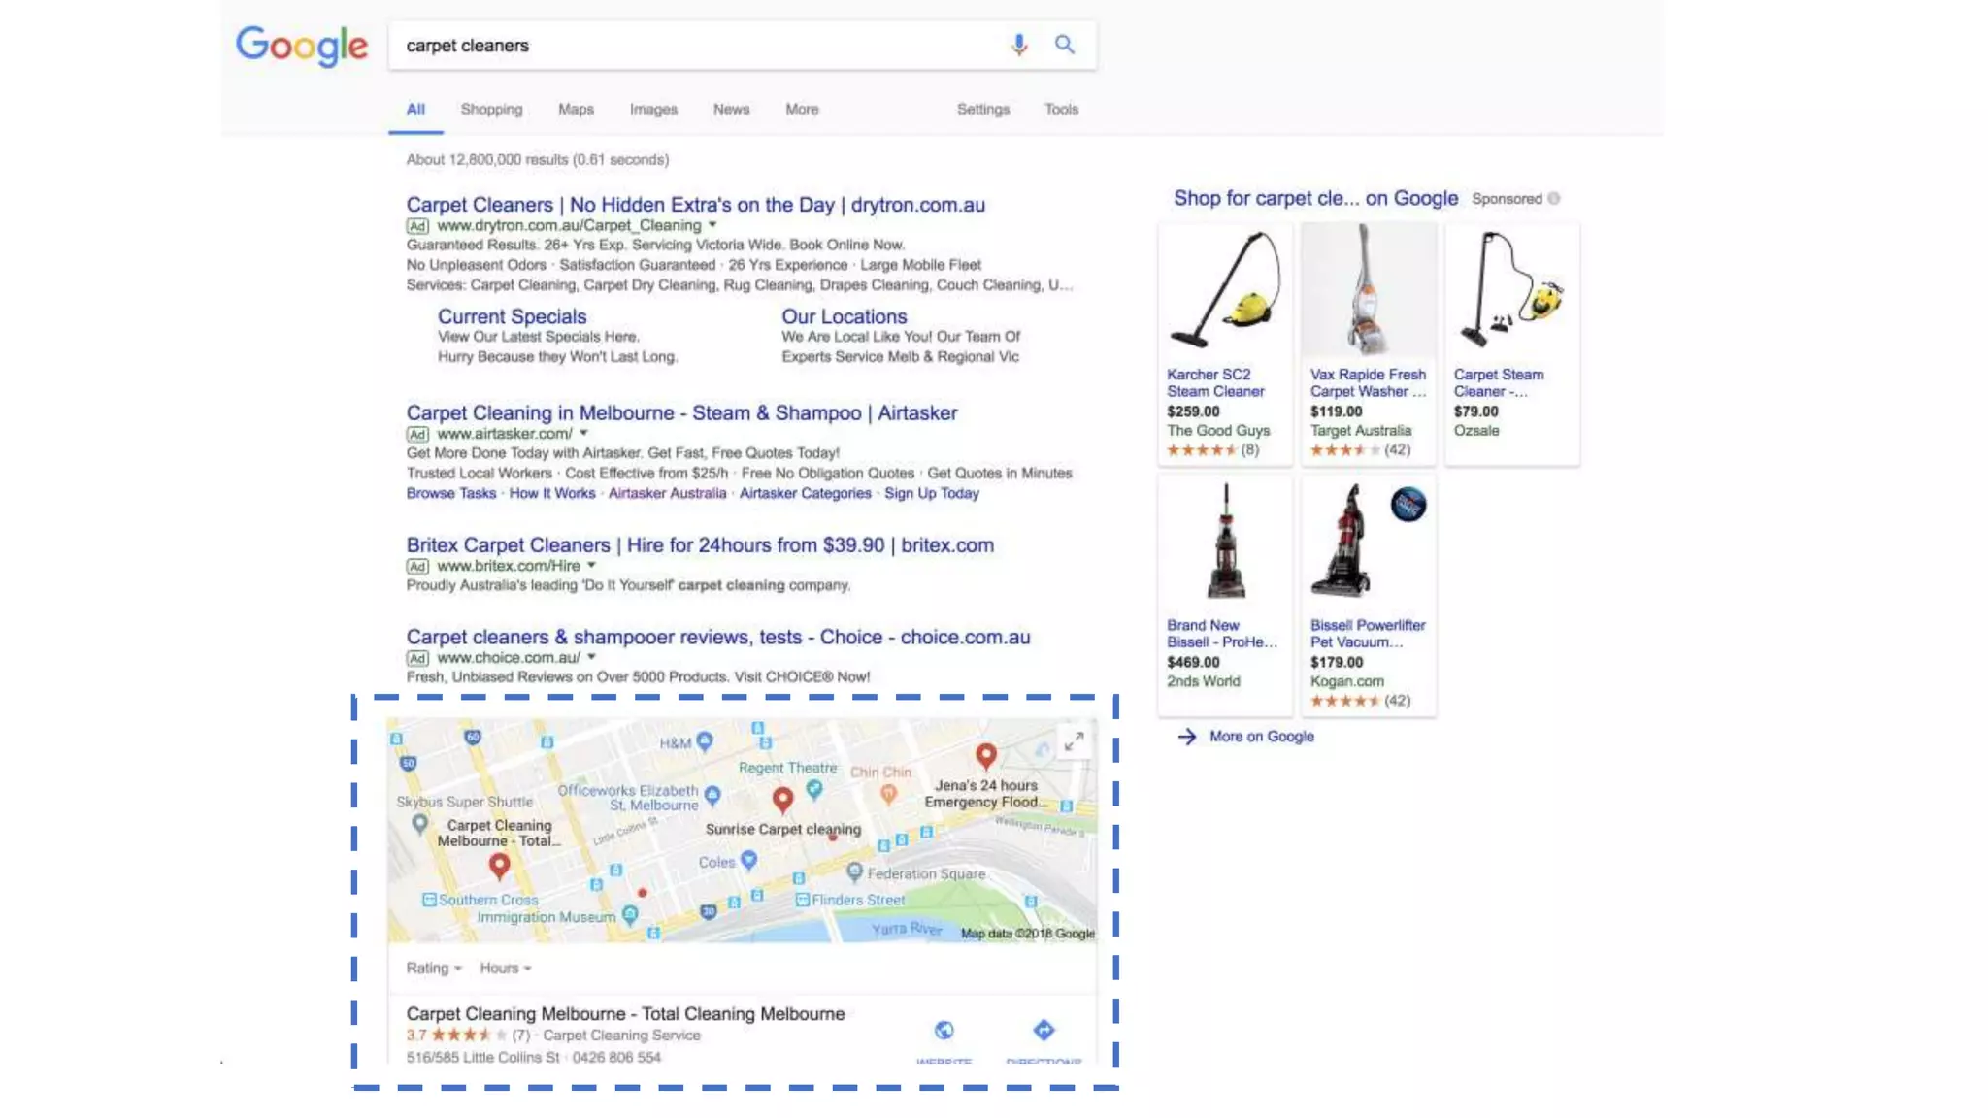Click the microphone voice search icon

pyautogui.click(x=1018, y=45)
